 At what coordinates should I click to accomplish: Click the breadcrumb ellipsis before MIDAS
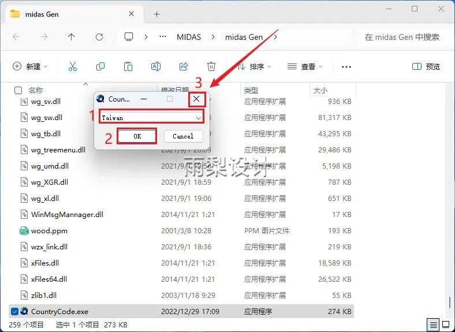(x=163, y=37)
